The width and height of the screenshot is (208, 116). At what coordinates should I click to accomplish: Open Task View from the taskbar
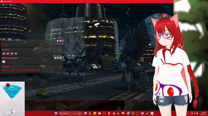click(85, 113)
